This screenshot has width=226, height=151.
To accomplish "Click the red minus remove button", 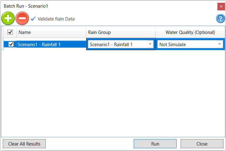I will click(x=22, y=19).
